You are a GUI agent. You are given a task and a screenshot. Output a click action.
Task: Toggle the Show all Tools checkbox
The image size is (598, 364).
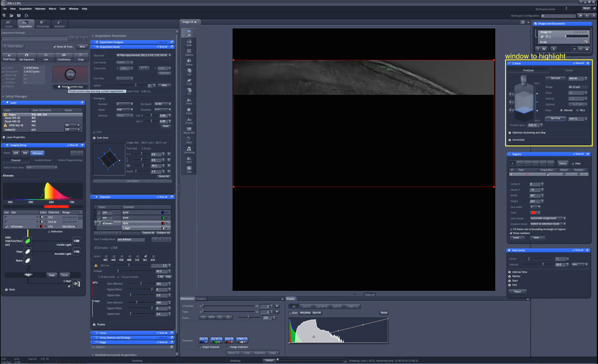tap(54, 47)
